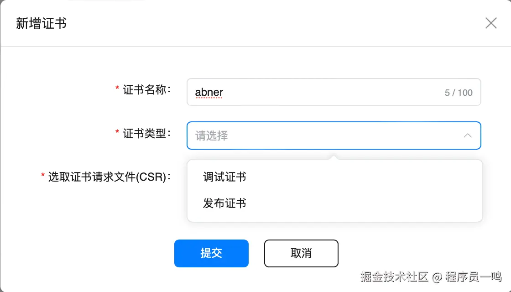Click the 程序员一鸣 author watermark
Image resolution: width=511 pixels, height=292 pixels.
(473, 276)
